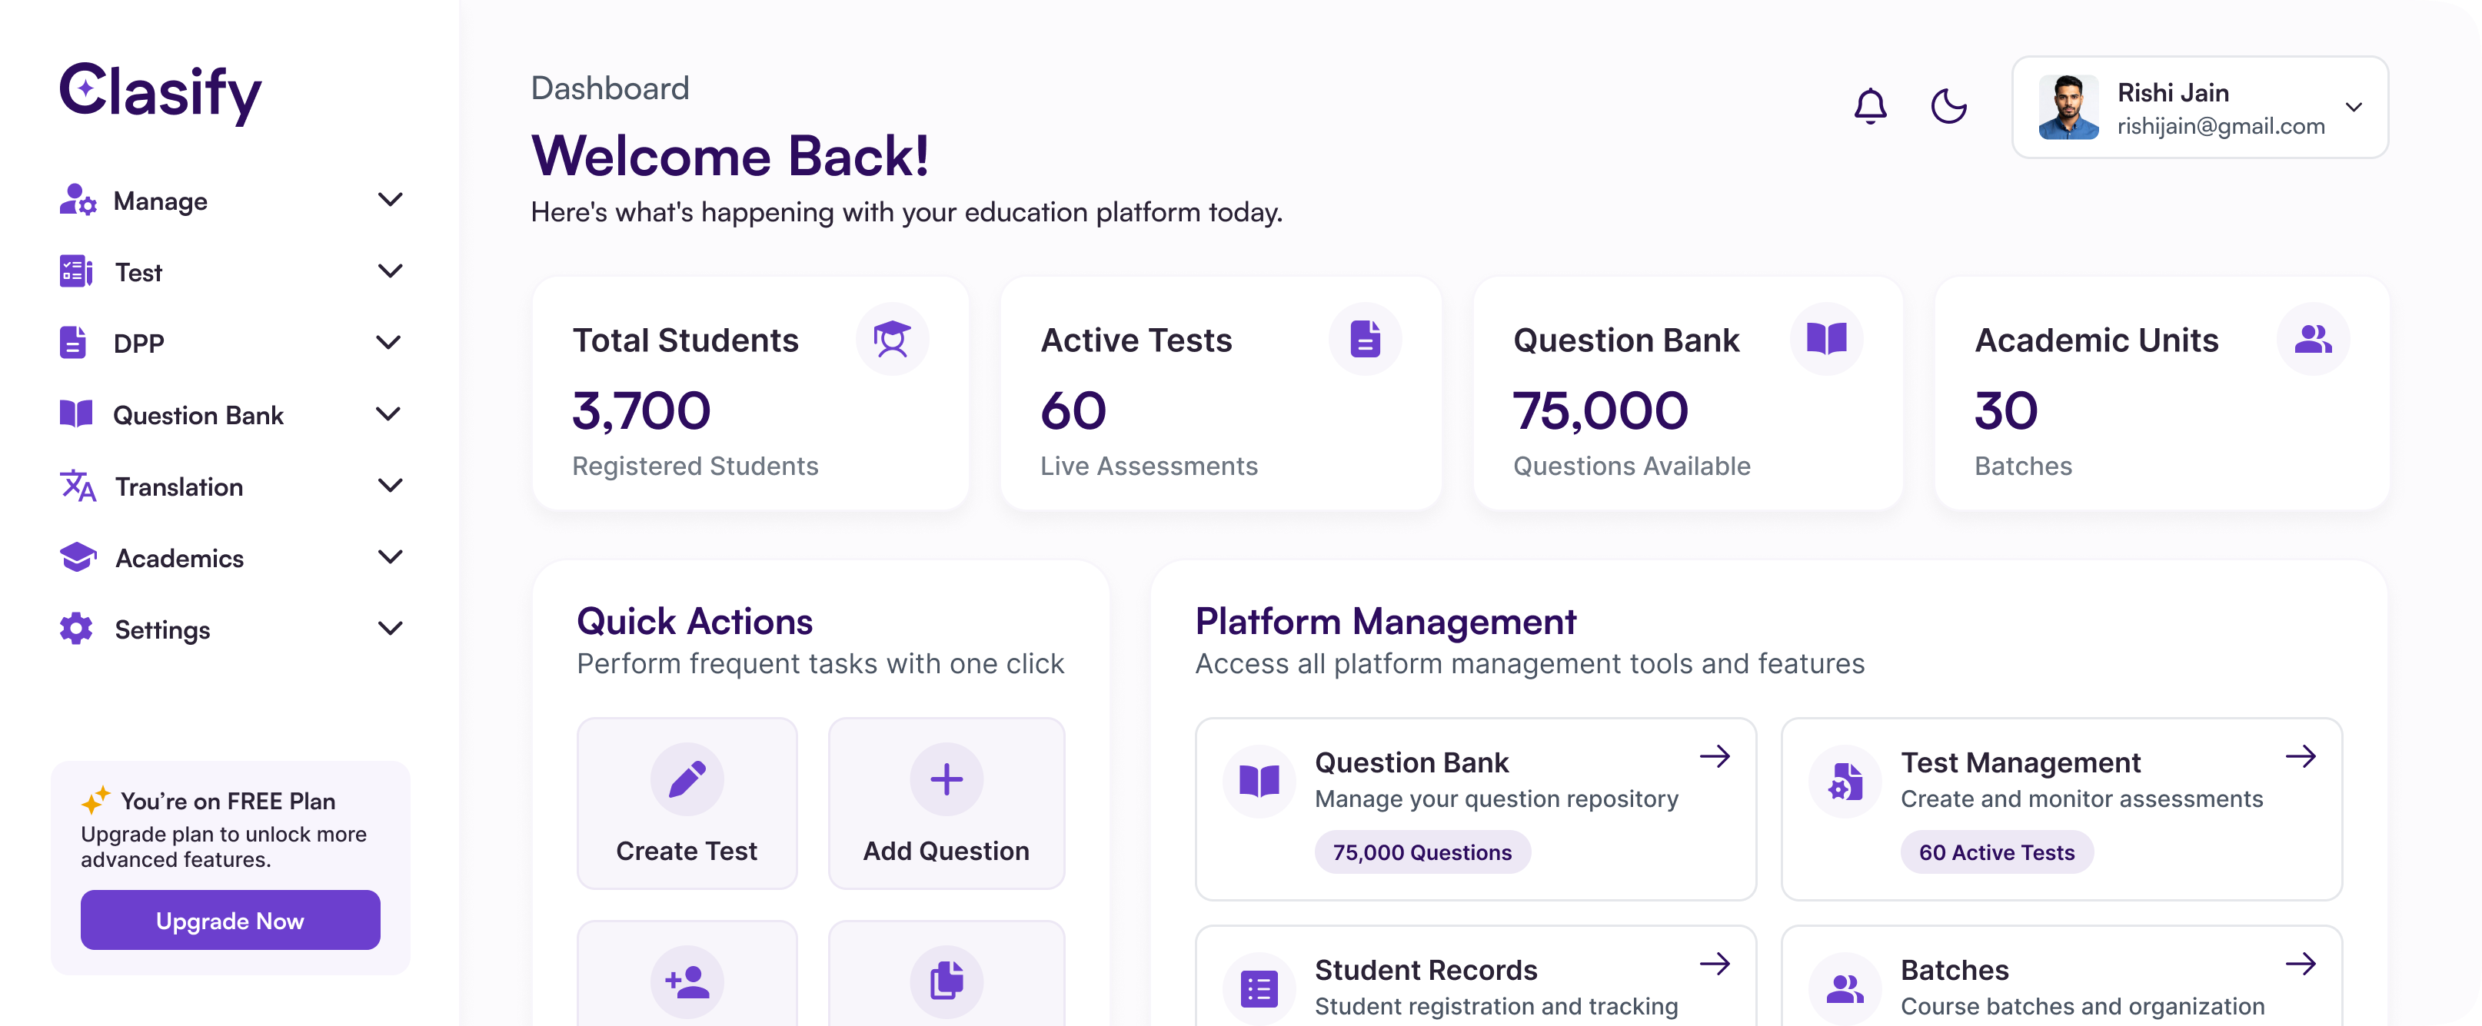Click the Total Students 3,700 value
Screen dimensions: 2482x1026
click(x=642, y=411)
